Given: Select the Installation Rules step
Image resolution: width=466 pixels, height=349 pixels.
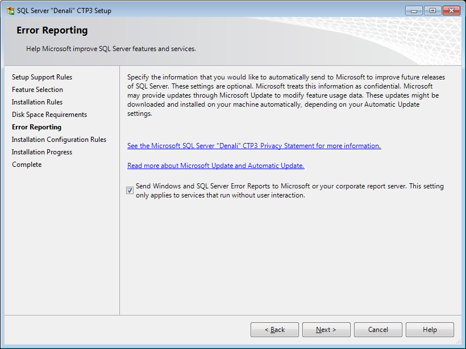Looking at the screenshot, I should click(37, 102).
